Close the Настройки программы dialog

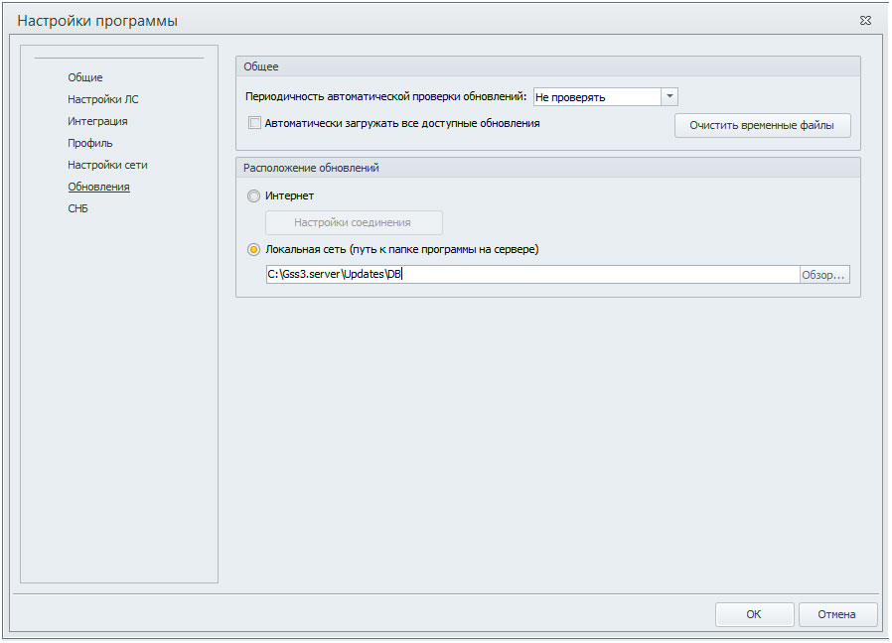865,21
